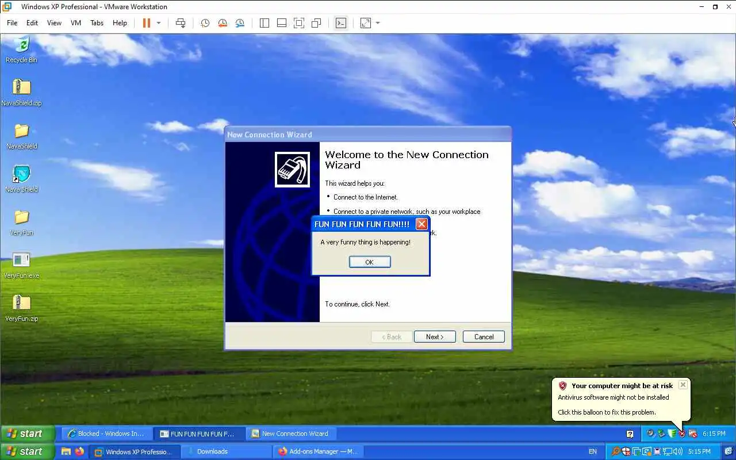
Task: Click the stretch guest display icon
Action: point(366,23)
